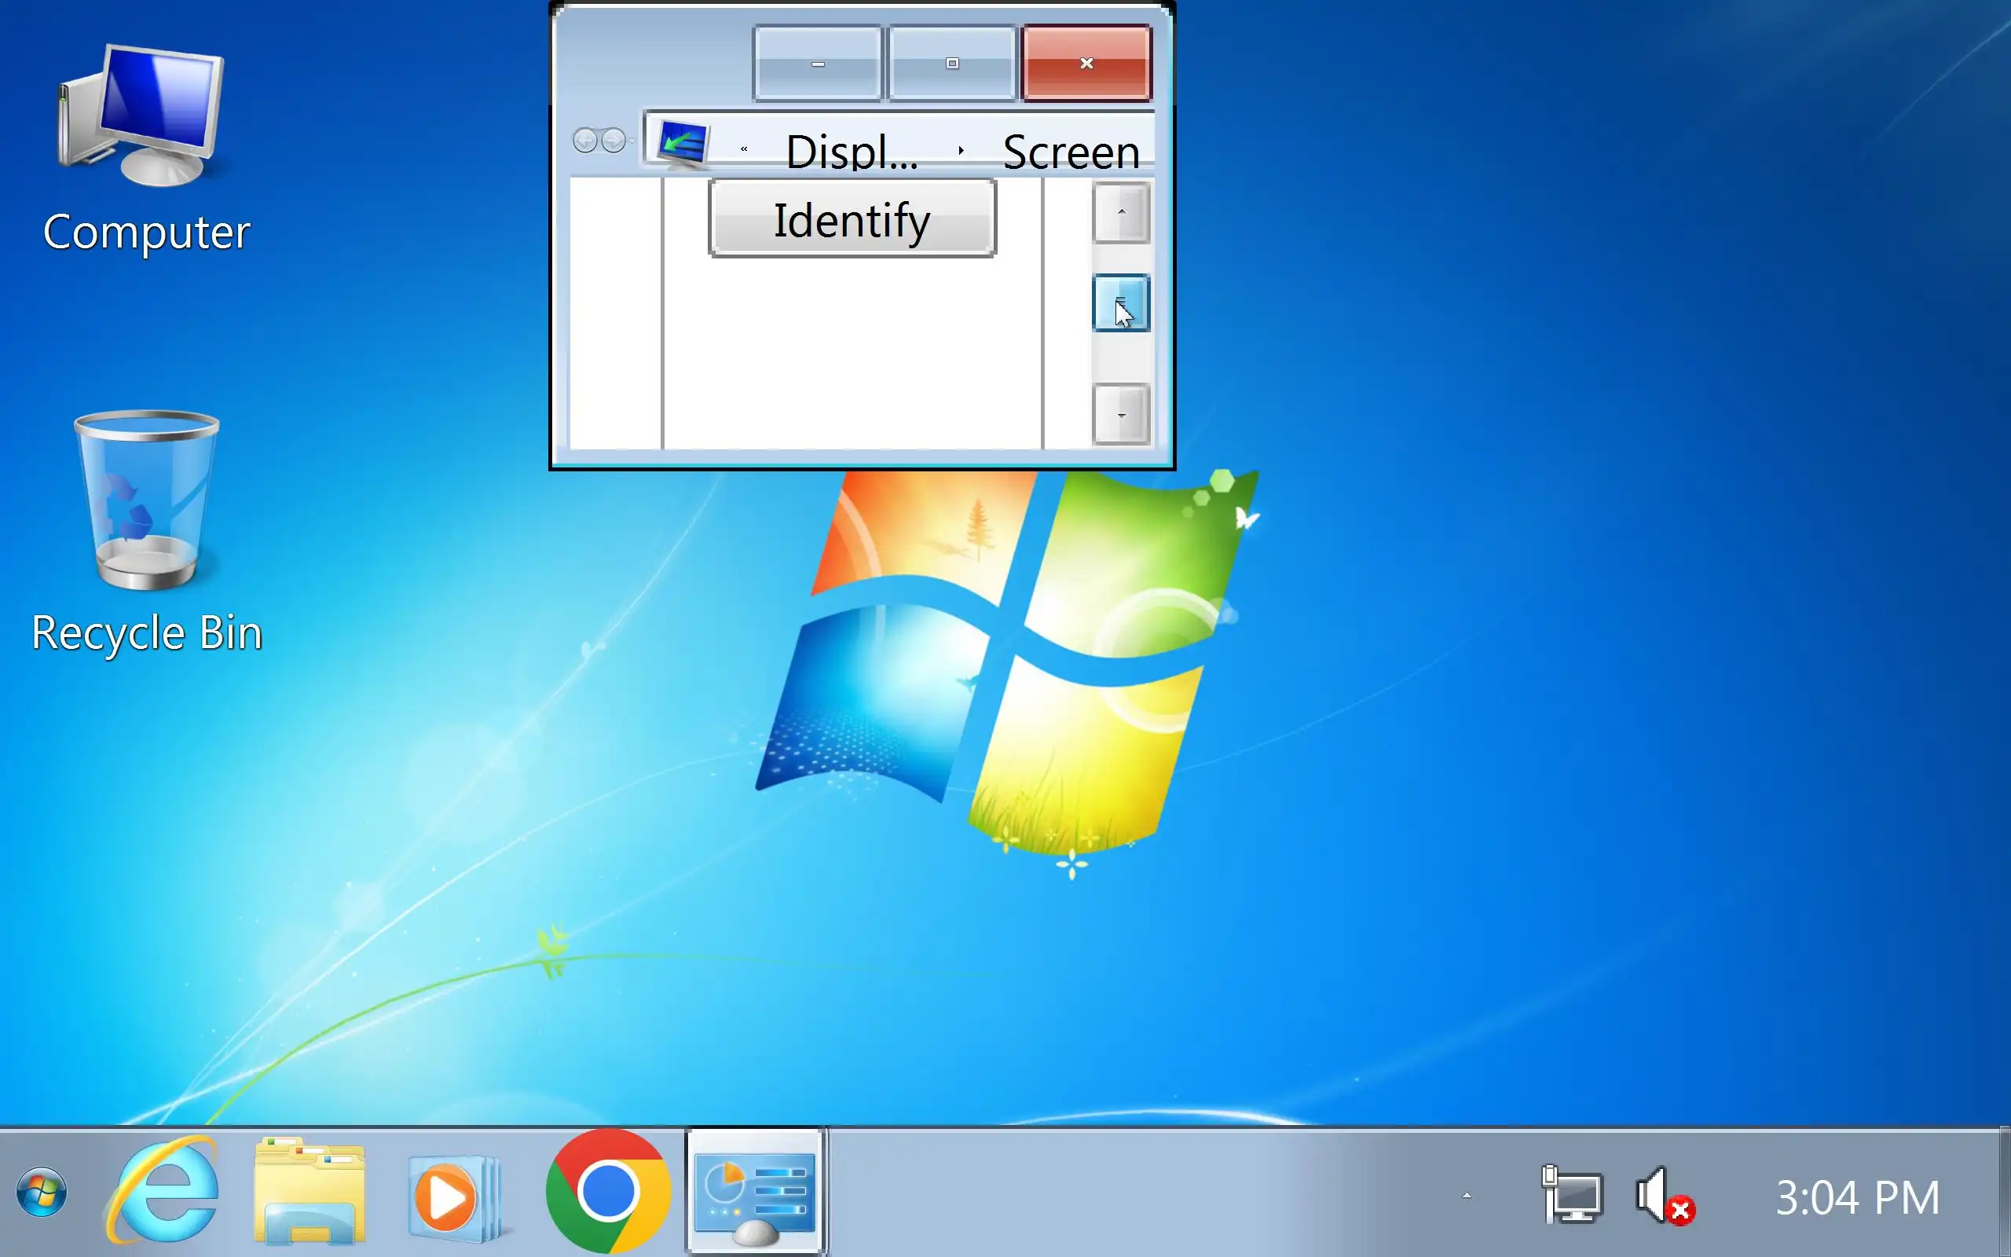The image size is (2011, 1257).
Task: Show hidden system tray icons
Action: [x=1467, y=1196]
